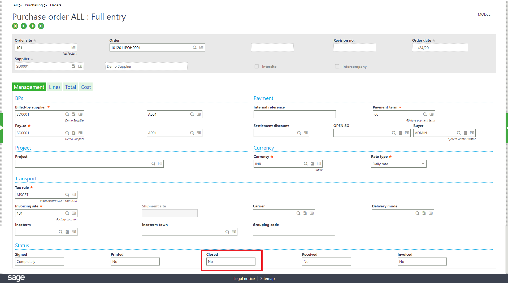Go to the next purchase order record
Screen dimensions: 508x283
[32, 26]
